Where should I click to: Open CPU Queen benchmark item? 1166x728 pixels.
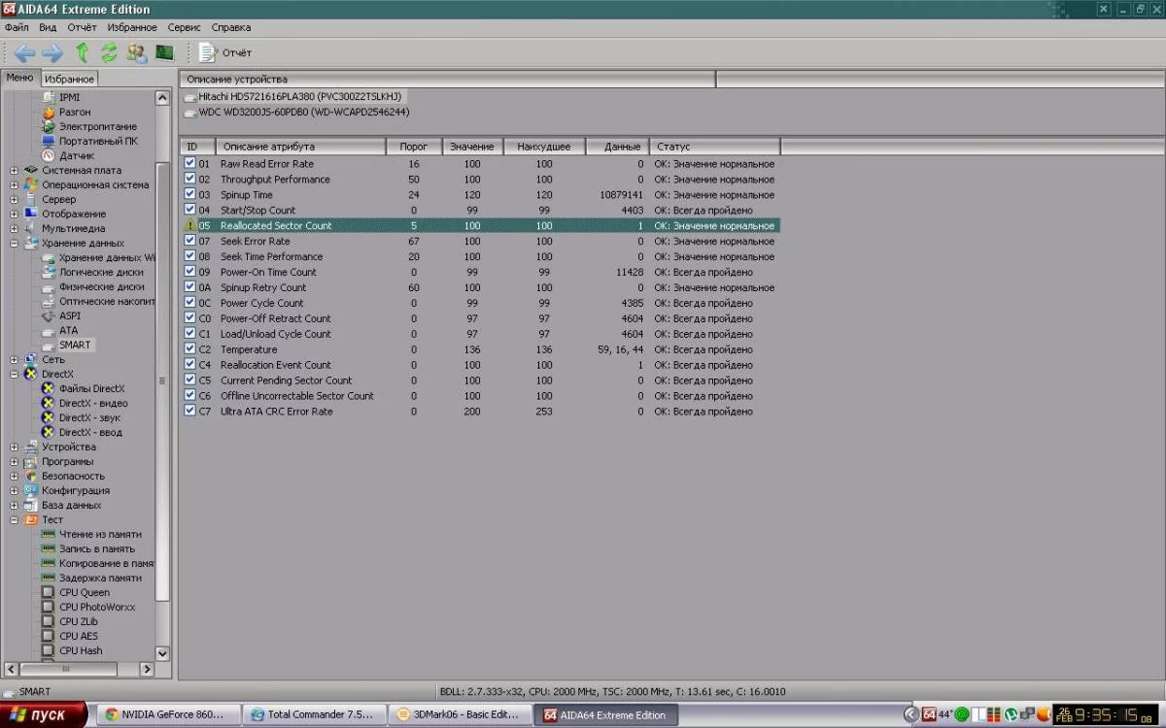click(x=84, y=592)
